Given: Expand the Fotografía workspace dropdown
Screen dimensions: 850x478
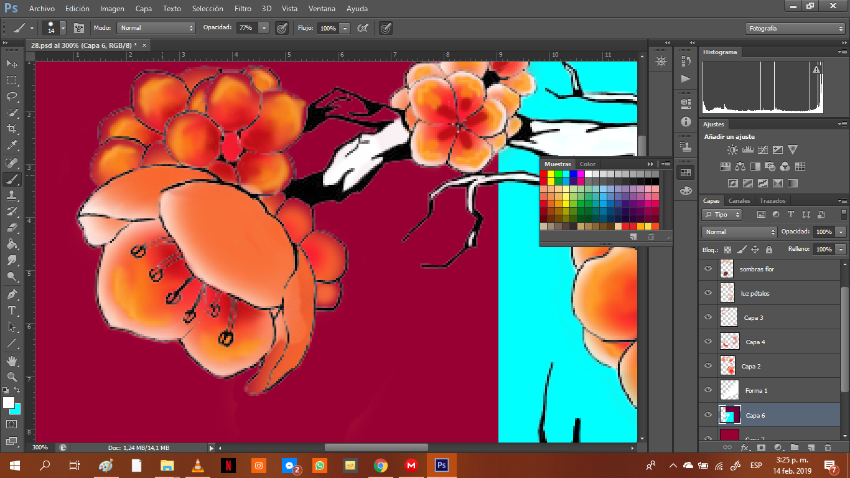Looking at the screenshot, I should [x=794, y=29].
